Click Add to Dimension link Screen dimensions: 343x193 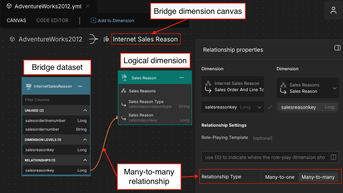(116, 21)
